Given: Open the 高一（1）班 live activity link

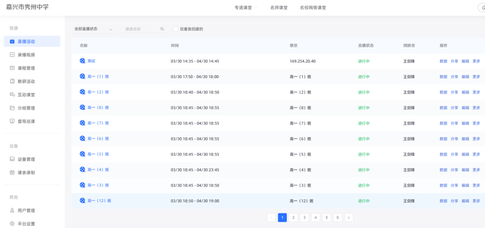Looking at the screenshot, I should point(98,77).
